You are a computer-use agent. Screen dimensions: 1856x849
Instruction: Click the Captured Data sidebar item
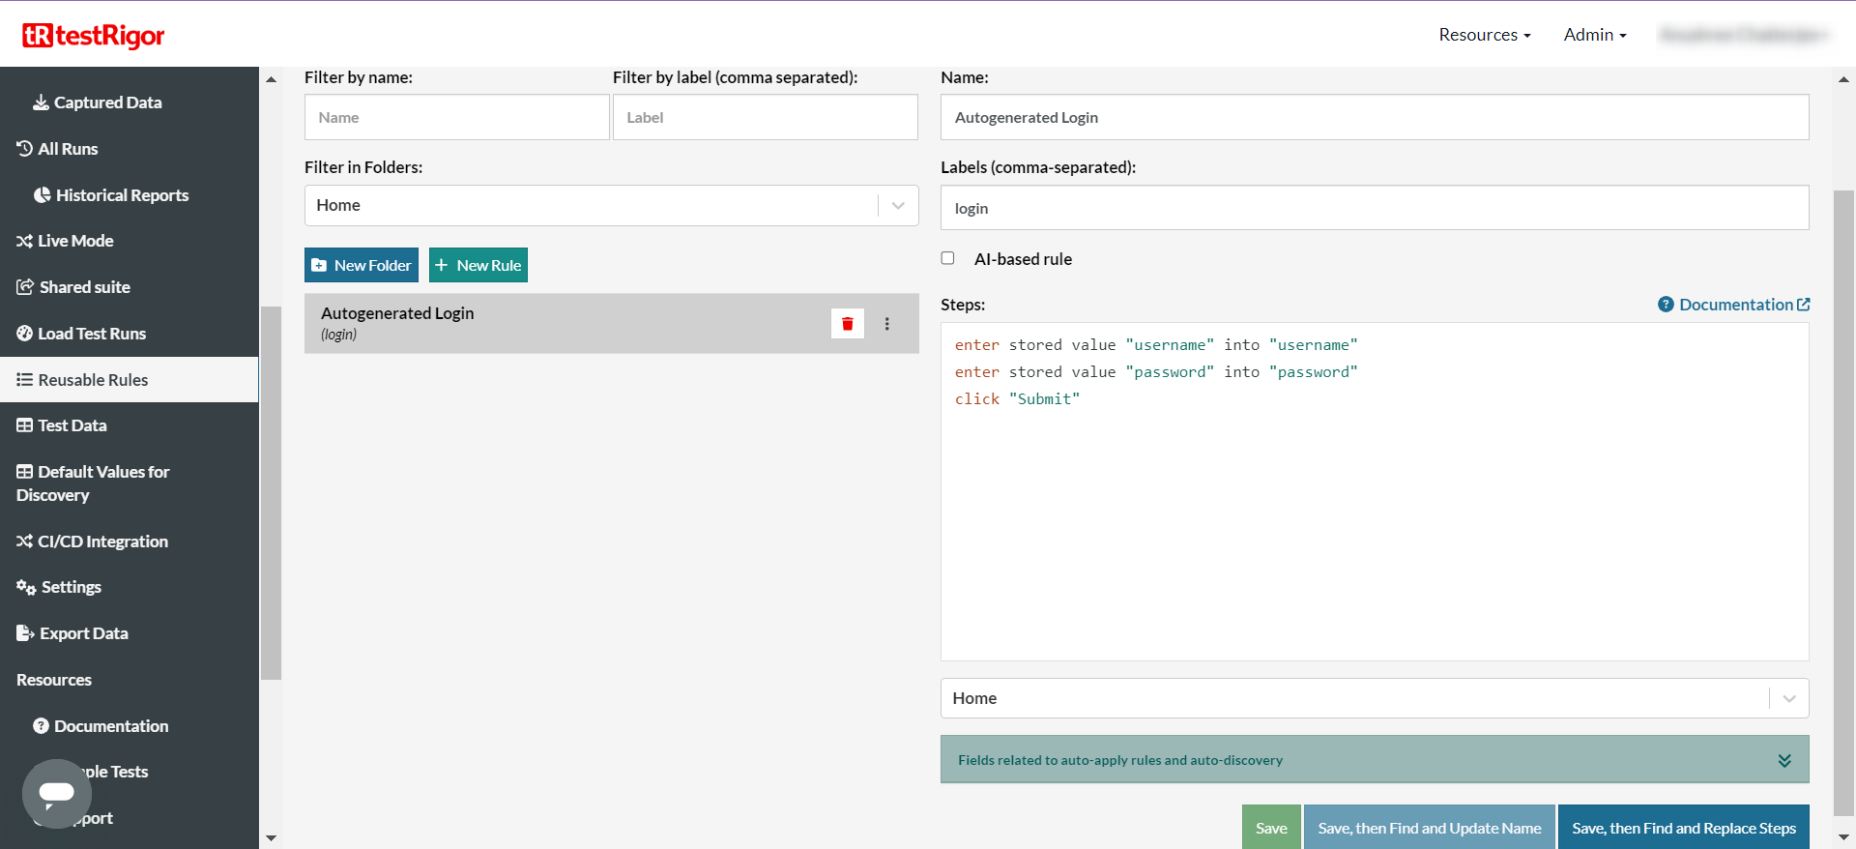106,102
